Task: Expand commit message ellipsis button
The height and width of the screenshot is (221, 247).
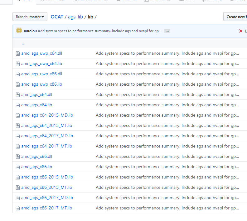Action: [x=167, y=31]
